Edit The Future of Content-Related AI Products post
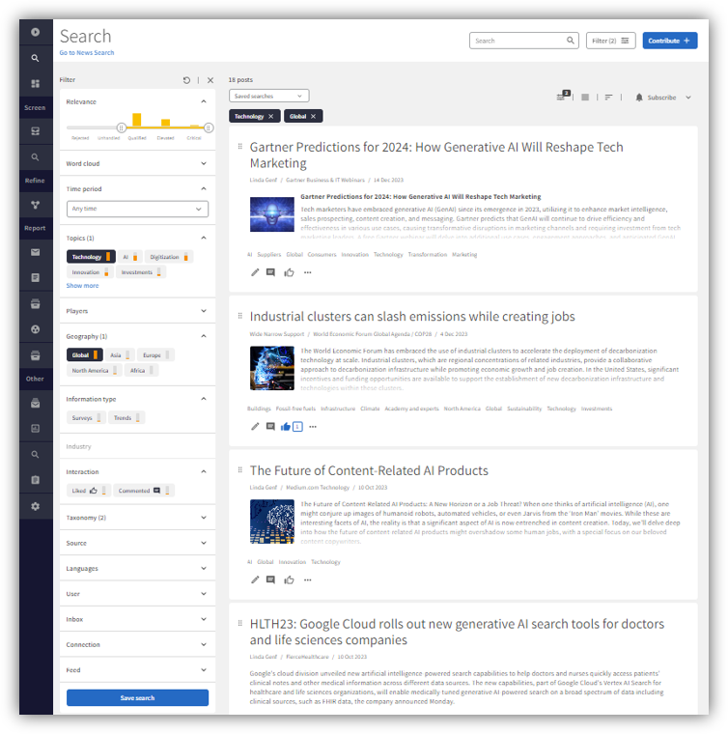Image resolution: width=728 pixels, height=734 pixels. click(255, 580)
